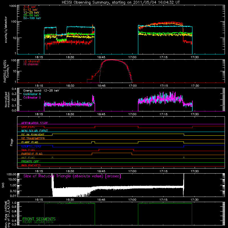This screenshot has width=228, height=228.
Task: Click the 1000 tick label on count rates axis
Action: coord(13,6)
